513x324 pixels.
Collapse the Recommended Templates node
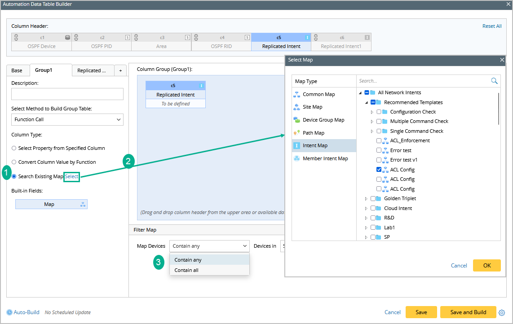367,103
